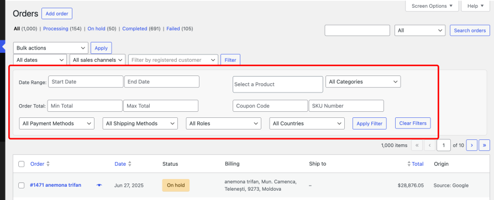Click the Coupon Code input field
Screen dimensions: 494x200
click(x=270, y=106)
